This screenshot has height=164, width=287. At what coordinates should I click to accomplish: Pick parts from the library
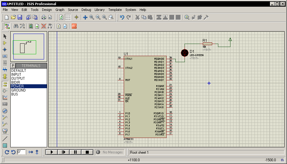coord(187,17)
